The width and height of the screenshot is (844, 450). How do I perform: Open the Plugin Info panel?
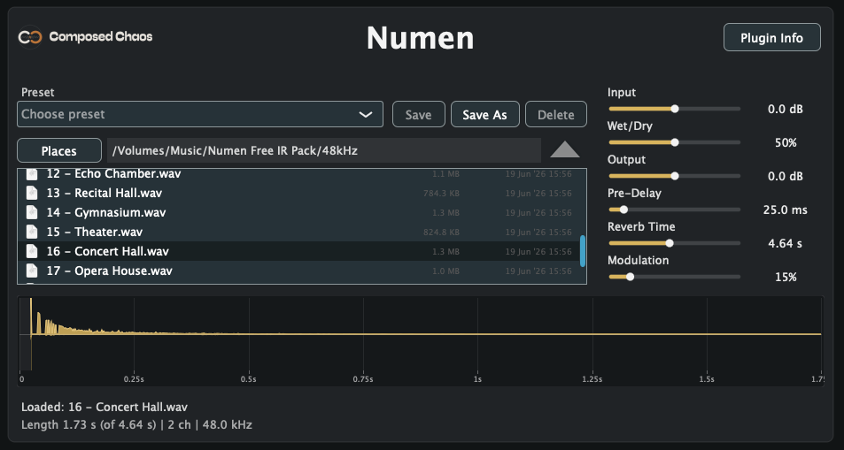772,38
